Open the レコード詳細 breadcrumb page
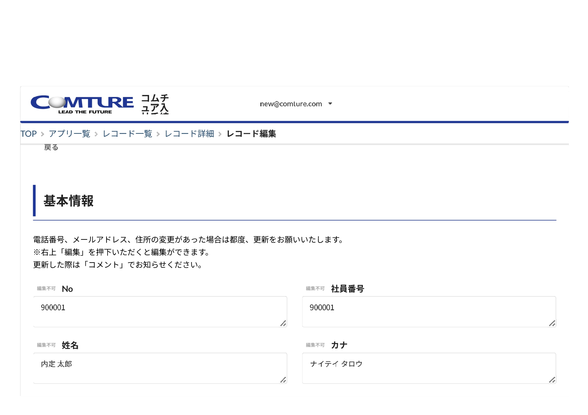Screen dimensions: 588x415 (x=190, y=133)
